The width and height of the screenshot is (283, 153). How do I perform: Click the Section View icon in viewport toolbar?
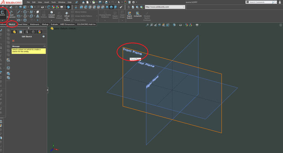click(x=160, y=25)
